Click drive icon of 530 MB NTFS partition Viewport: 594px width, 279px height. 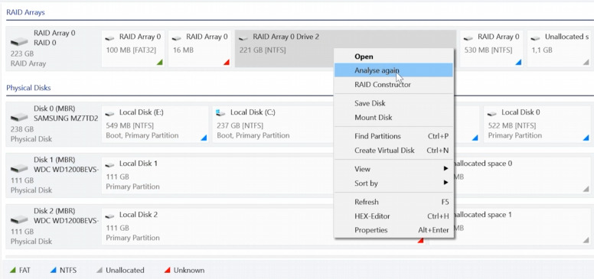pyautogui.click(x=468, y=38)
